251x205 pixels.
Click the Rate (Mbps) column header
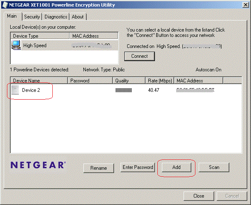(x=160, y=80)
